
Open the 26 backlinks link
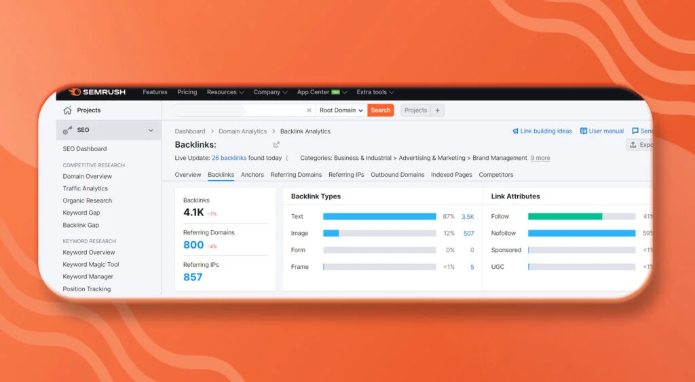coord(229,158)
